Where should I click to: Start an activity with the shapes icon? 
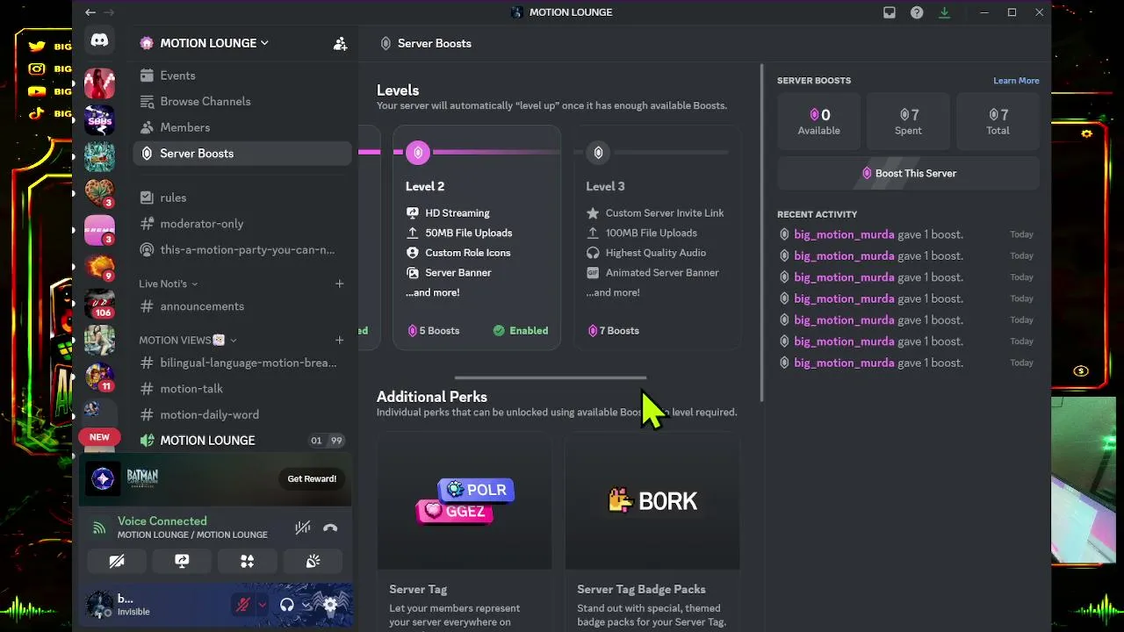[x=248, y=561]
